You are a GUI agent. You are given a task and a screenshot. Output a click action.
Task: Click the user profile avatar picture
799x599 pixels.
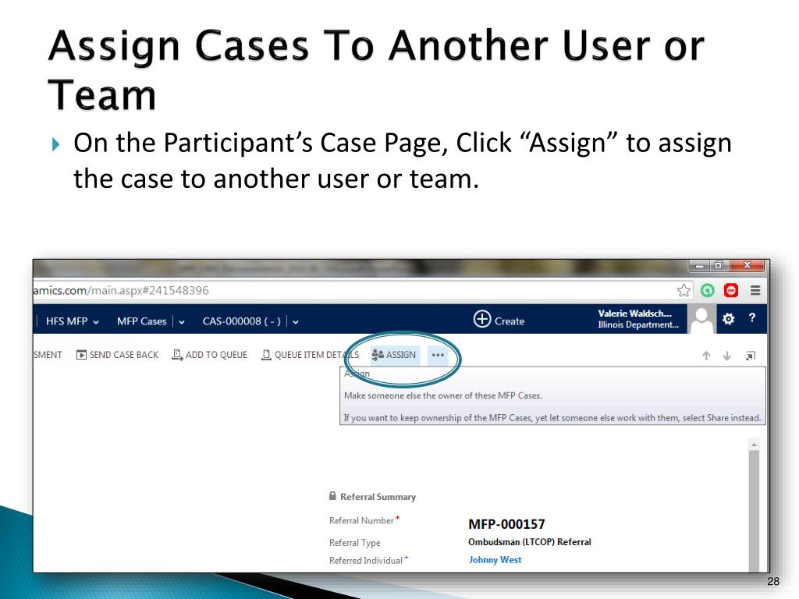pos(701,319)
